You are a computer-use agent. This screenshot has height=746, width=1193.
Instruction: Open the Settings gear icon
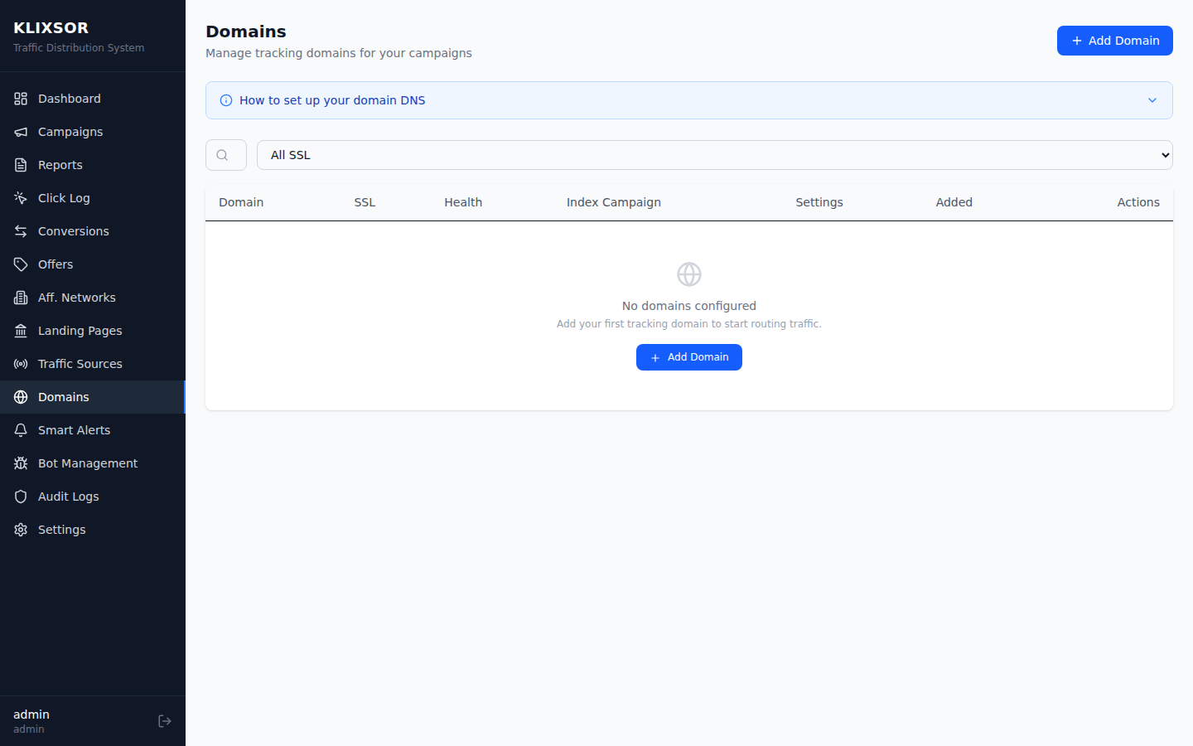tap(20, 529)
